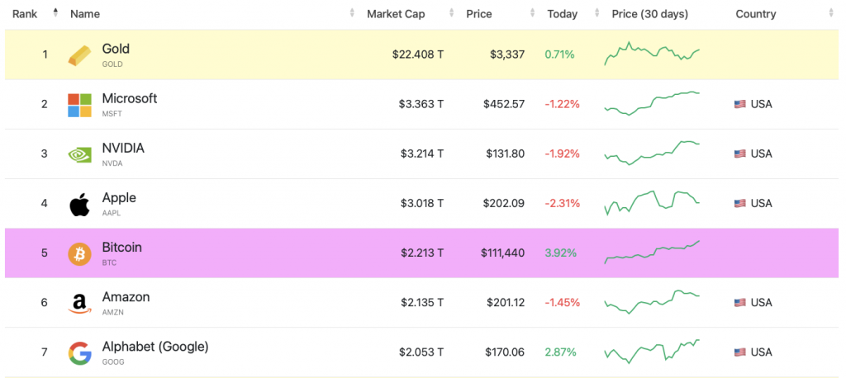This screenshot has height=378, width=846.
Task: Sort by the Country column arrows
Action: (831, 12)
